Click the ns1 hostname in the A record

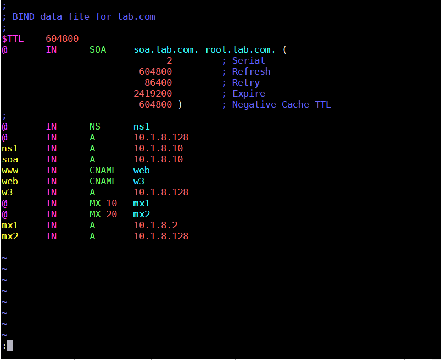pyautogui.click(x=10, y=148)
